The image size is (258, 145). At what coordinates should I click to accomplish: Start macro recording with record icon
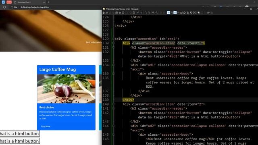click(x=199, y=12)
